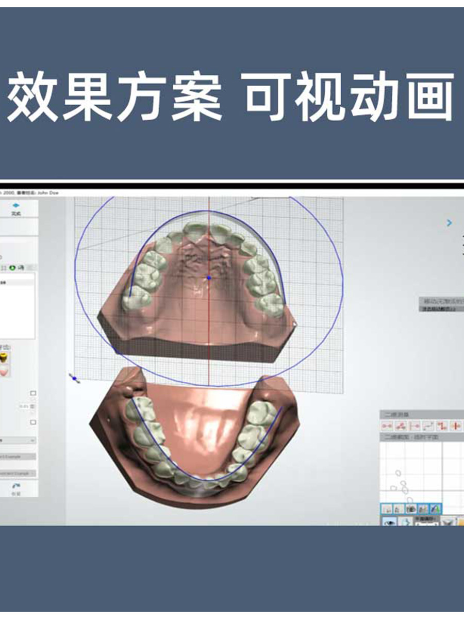Image resolution: width=464 pixels, height=619 pixels.
Task: Click fourth icon in blue bar below cross-section
Action: pyautogui.click(x=423, y=509)
